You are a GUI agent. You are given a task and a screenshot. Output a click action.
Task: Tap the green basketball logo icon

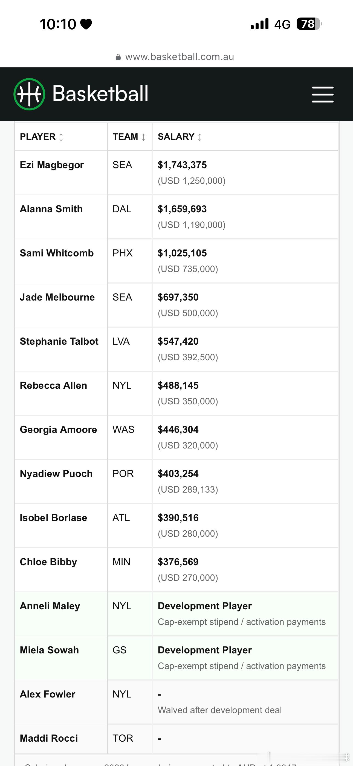[x=29, y=94]
